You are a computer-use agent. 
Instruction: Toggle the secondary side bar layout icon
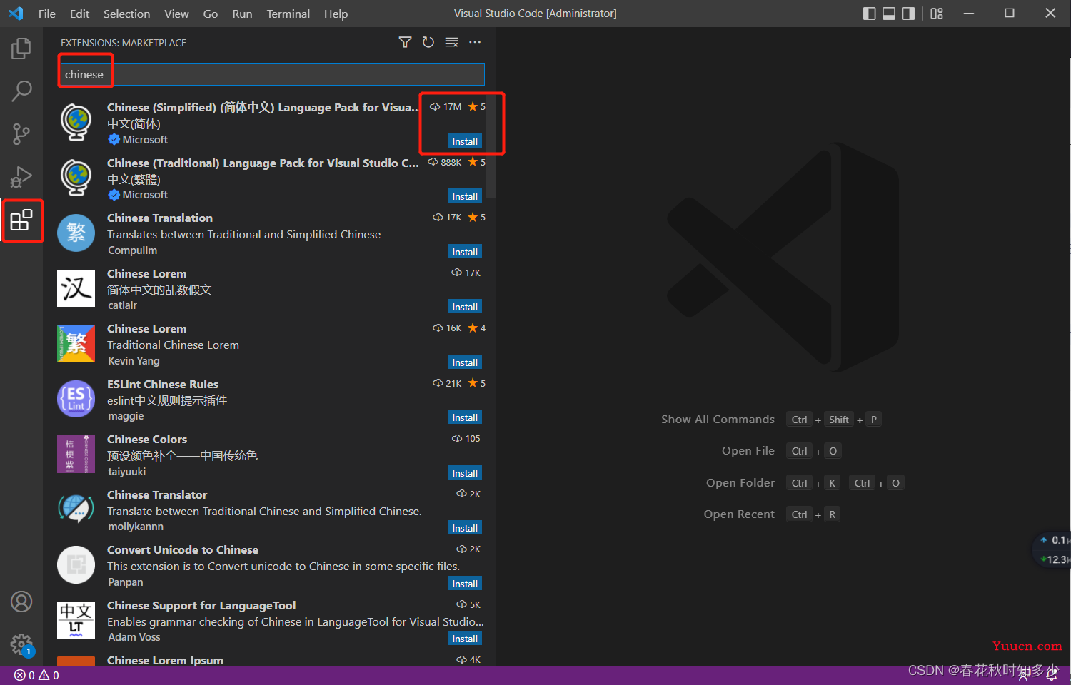(x=908, y=14)
